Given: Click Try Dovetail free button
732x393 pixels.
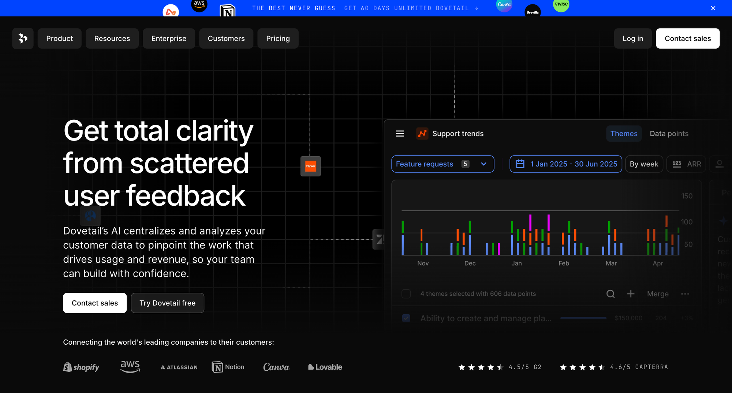Looking at the screenshot, I should click(167, 303).
